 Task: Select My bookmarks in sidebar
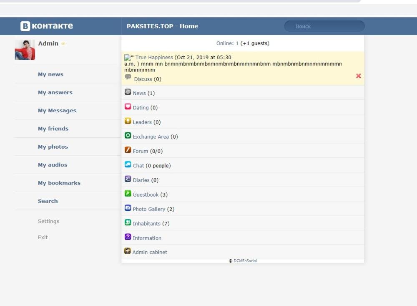59,183
